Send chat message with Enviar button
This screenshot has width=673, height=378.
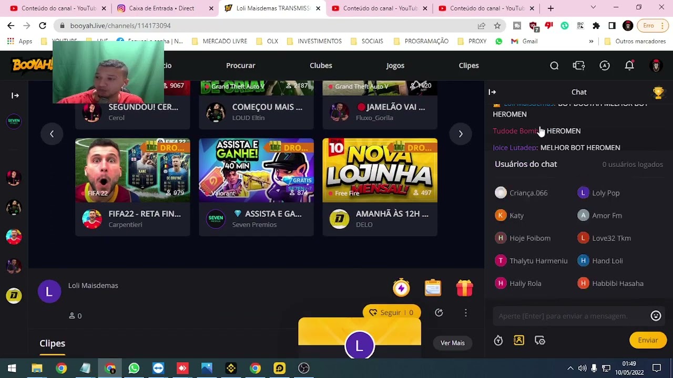pyautogui.click(x=648, y=340)
